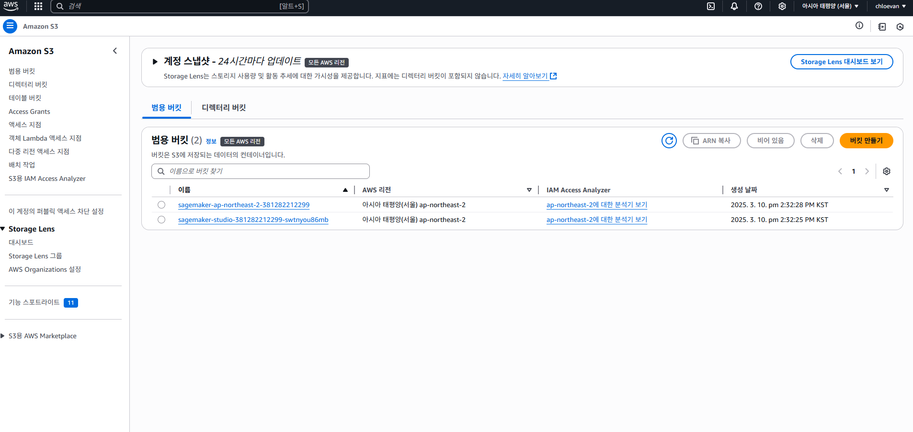Click the hexagon icon at far right
This screenshot has height=432, width=913.
click(x=900, y=27)
